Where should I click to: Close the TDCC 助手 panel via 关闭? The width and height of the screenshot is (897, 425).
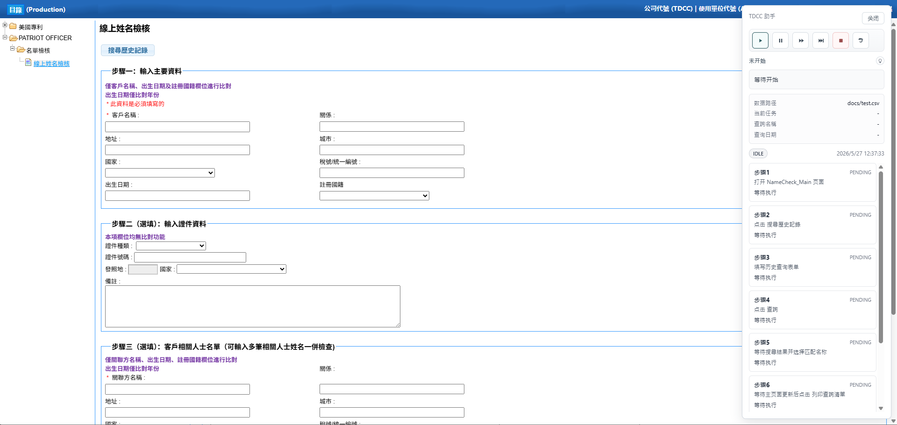[873, 18]
